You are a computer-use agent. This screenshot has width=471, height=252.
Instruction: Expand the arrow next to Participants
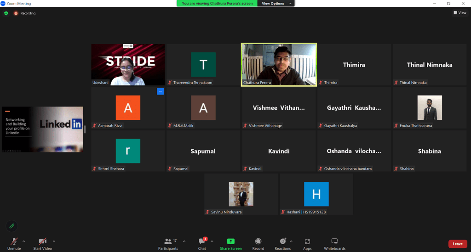(184, 241)
